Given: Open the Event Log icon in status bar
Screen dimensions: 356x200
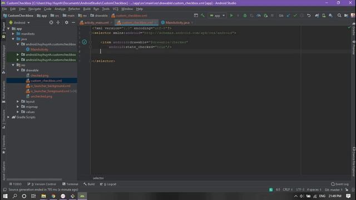Looking at the screenshot, I should (340, 184).
